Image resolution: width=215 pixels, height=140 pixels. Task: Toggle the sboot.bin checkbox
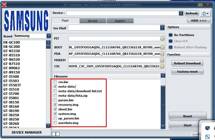pyautogui.click(x=55, y=109)
